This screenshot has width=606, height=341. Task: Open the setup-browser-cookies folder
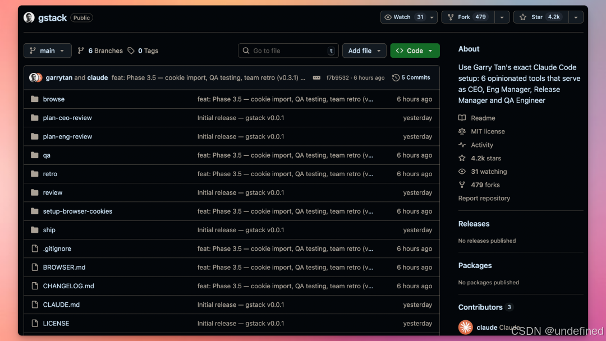pos(77,211)
